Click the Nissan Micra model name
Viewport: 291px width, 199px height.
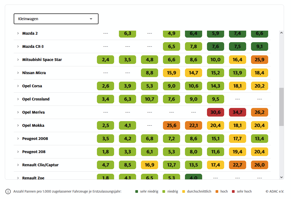[x=34, y=73]
